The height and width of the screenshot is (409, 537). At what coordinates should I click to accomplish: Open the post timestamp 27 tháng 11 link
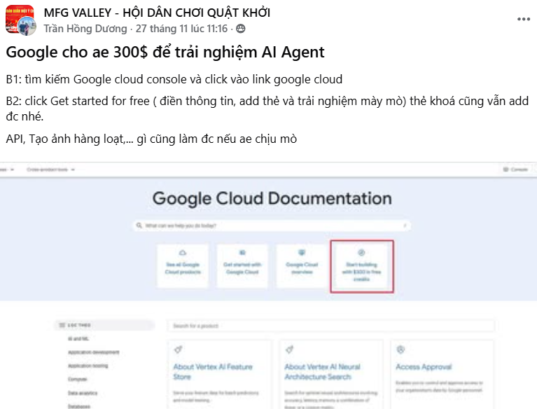[182, 29]
